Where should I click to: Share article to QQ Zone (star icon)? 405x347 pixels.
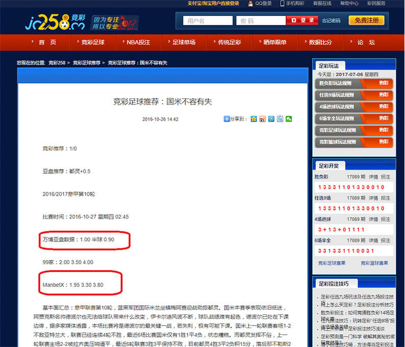(254, 119)
